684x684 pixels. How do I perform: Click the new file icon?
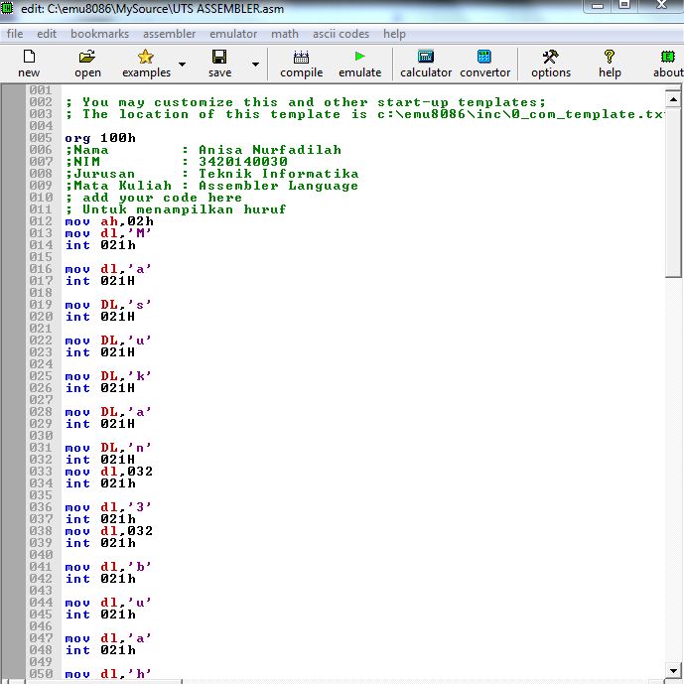(x=29, y=57)
